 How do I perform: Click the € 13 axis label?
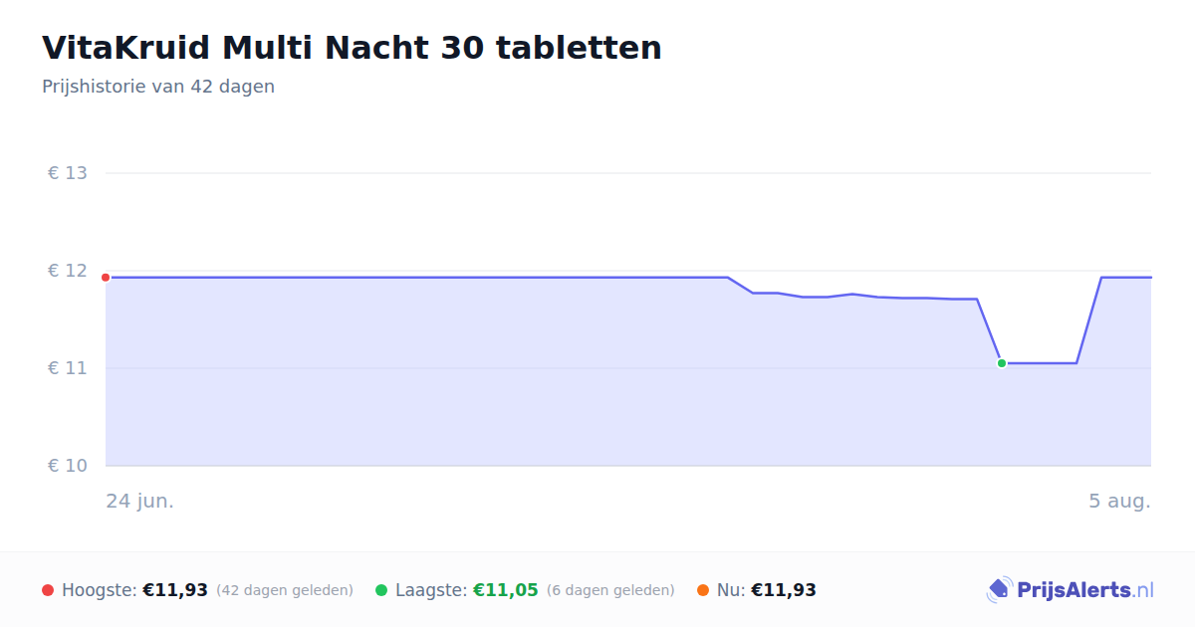68,173
